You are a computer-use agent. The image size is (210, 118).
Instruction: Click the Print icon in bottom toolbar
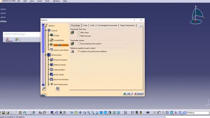(8, 113)
